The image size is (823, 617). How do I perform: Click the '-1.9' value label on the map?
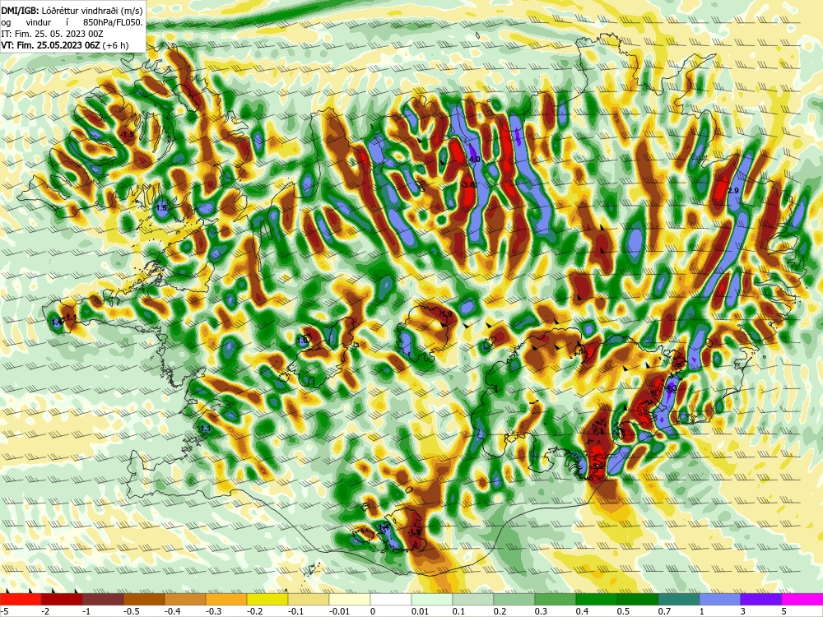(x=445, y=313)
